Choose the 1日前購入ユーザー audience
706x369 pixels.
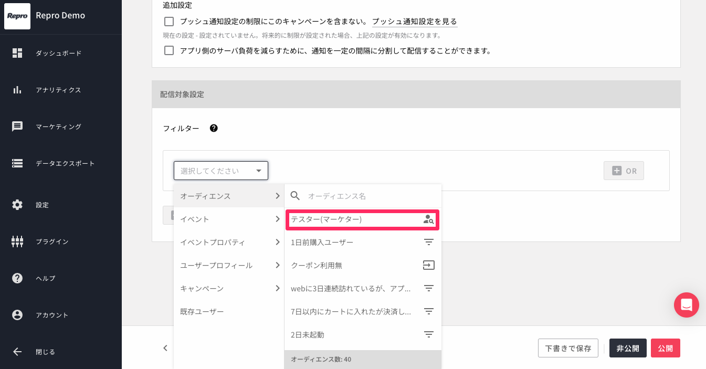(x=363, y=242)
